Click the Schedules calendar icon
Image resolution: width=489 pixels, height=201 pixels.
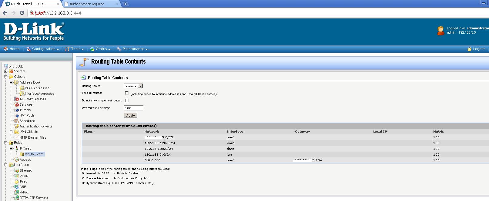(17, 121)
